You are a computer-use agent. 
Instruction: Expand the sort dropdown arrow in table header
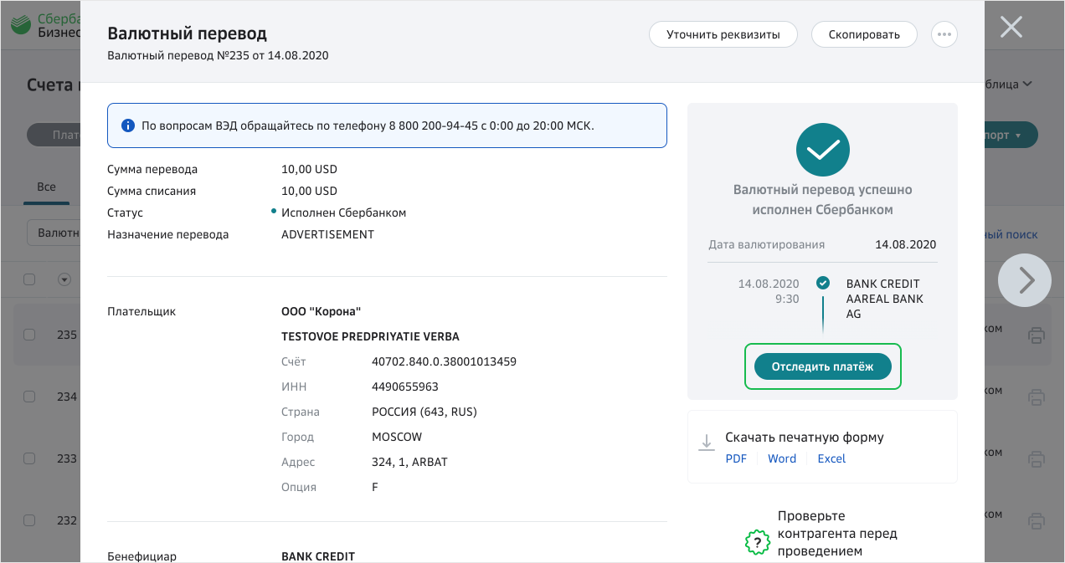pos(64,279)
